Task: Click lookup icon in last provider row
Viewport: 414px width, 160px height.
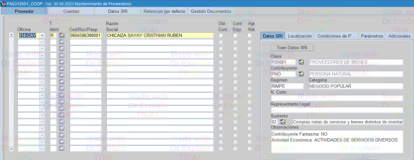Action: 62,148
